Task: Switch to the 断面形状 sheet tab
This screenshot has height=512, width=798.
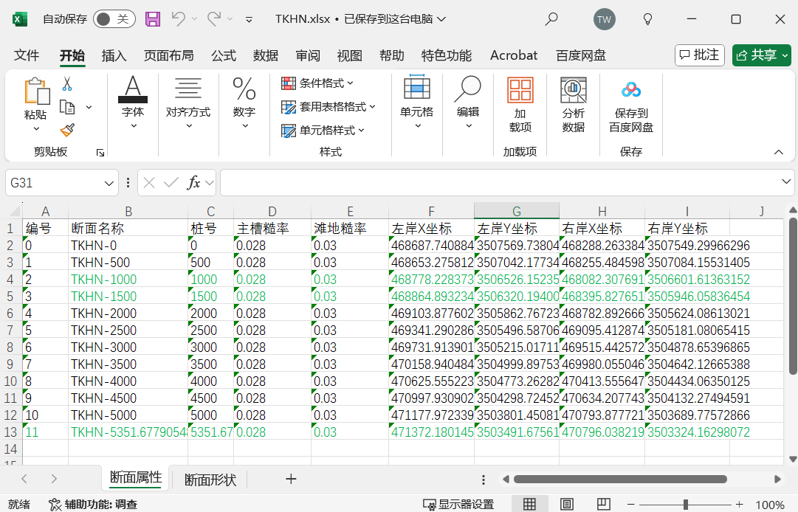Action: 210,480
